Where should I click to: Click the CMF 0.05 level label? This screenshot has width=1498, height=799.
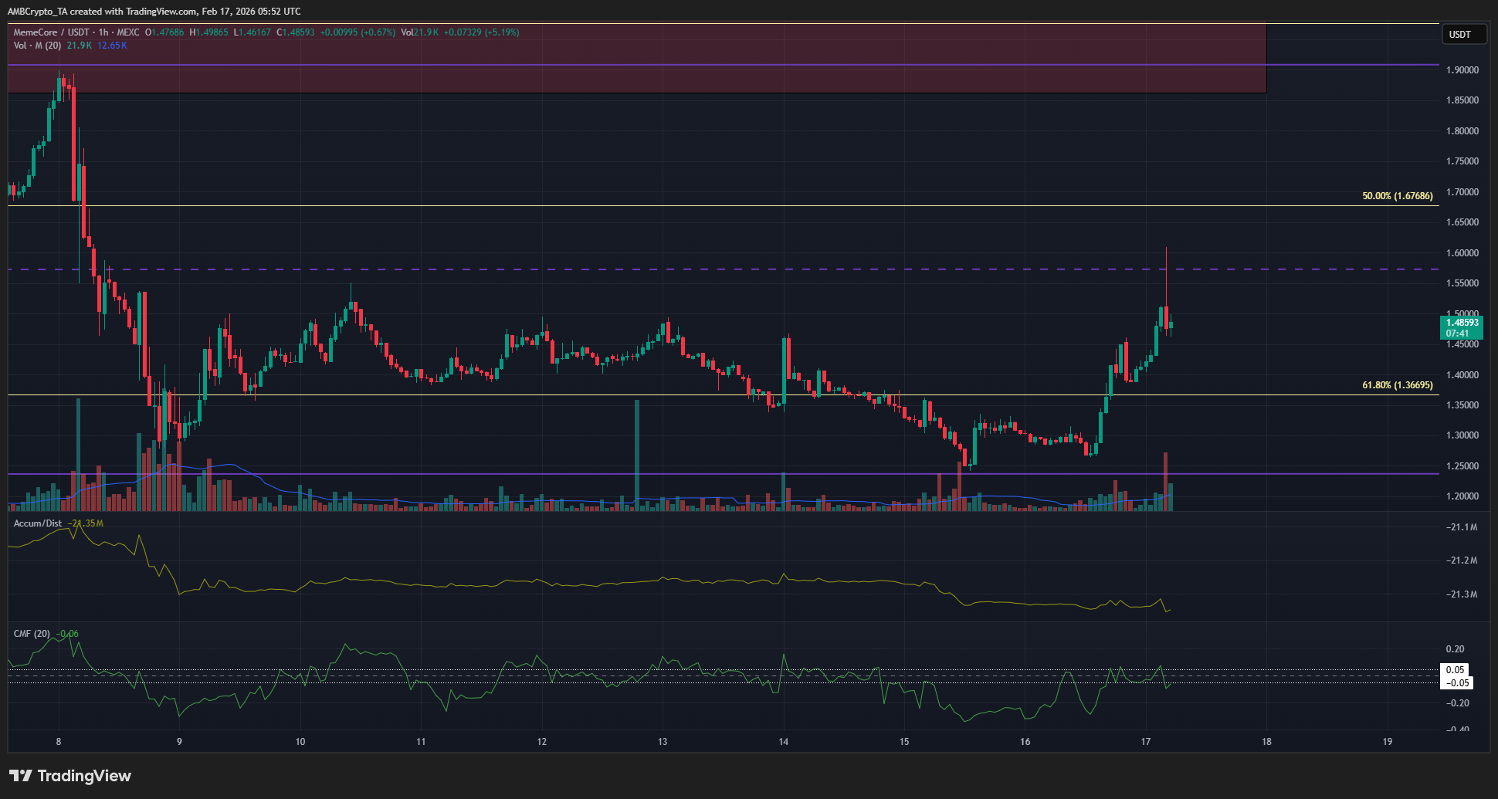pos(1456,670)
